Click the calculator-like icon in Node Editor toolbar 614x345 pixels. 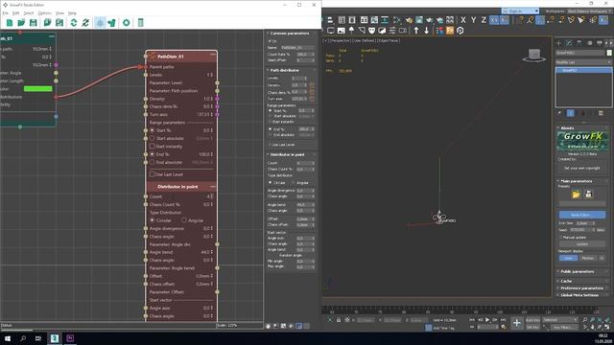point(141,23)
